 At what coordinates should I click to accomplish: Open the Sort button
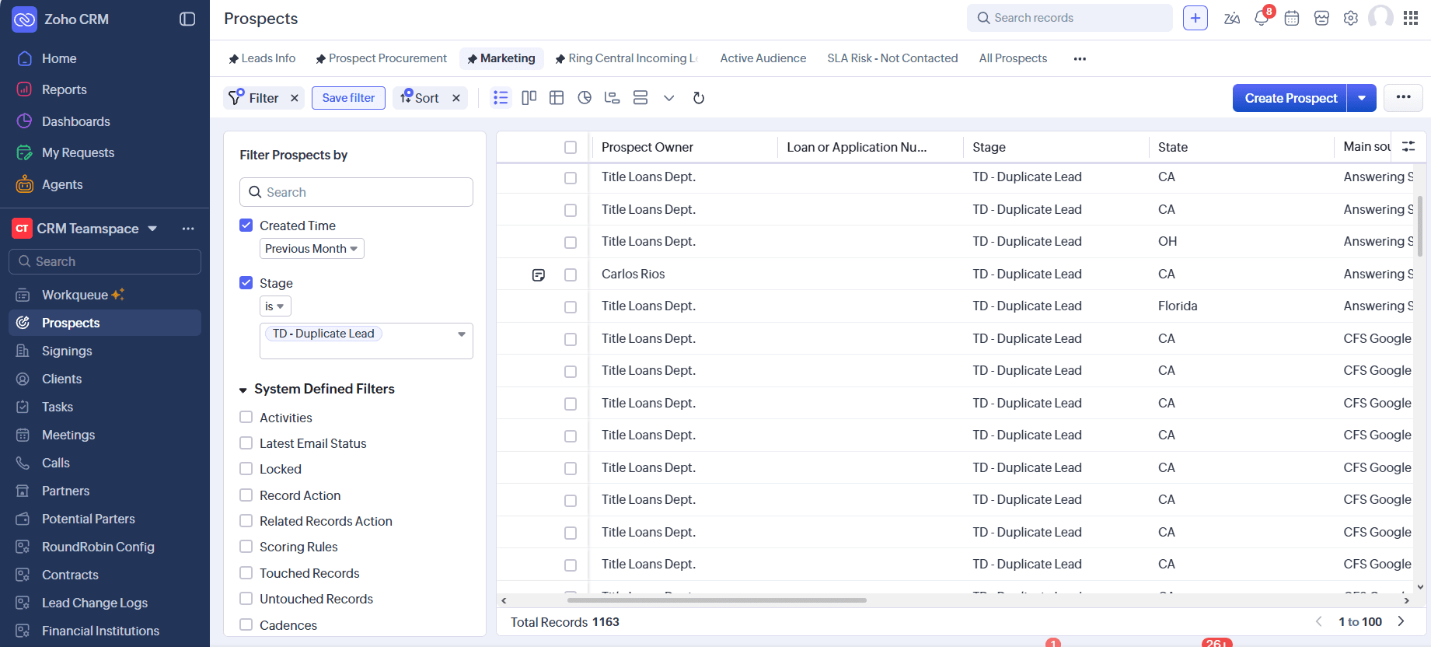point(420,98)
